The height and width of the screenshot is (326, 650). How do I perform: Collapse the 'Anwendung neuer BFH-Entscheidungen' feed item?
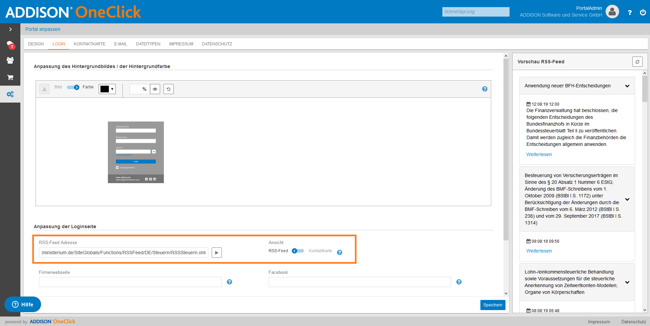pos(627,86)
